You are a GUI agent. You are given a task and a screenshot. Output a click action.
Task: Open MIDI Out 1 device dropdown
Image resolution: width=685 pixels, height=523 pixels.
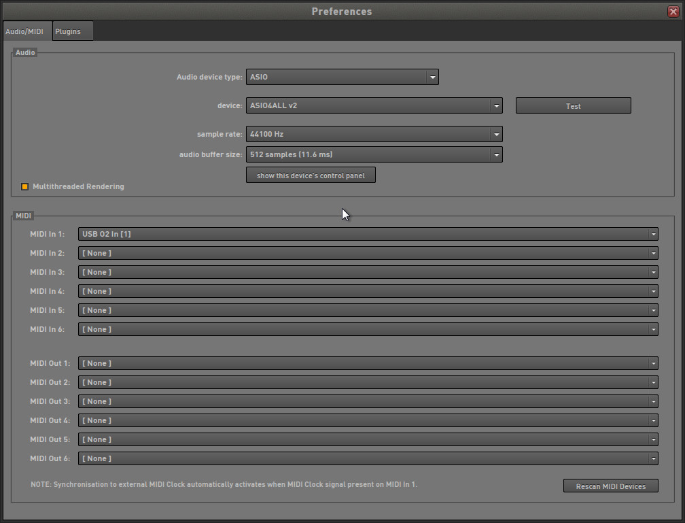(368, 364)
